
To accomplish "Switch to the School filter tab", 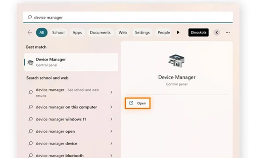I will pos(59,32).
